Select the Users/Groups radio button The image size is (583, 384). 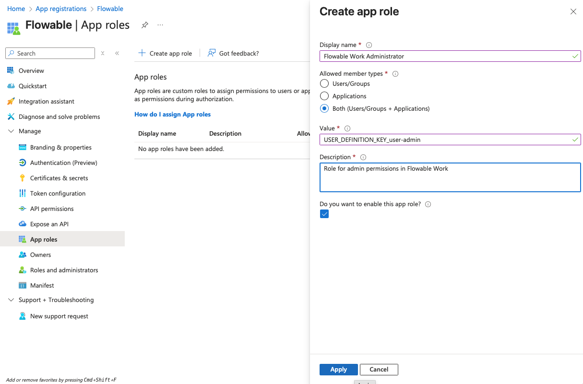[324, 83]
